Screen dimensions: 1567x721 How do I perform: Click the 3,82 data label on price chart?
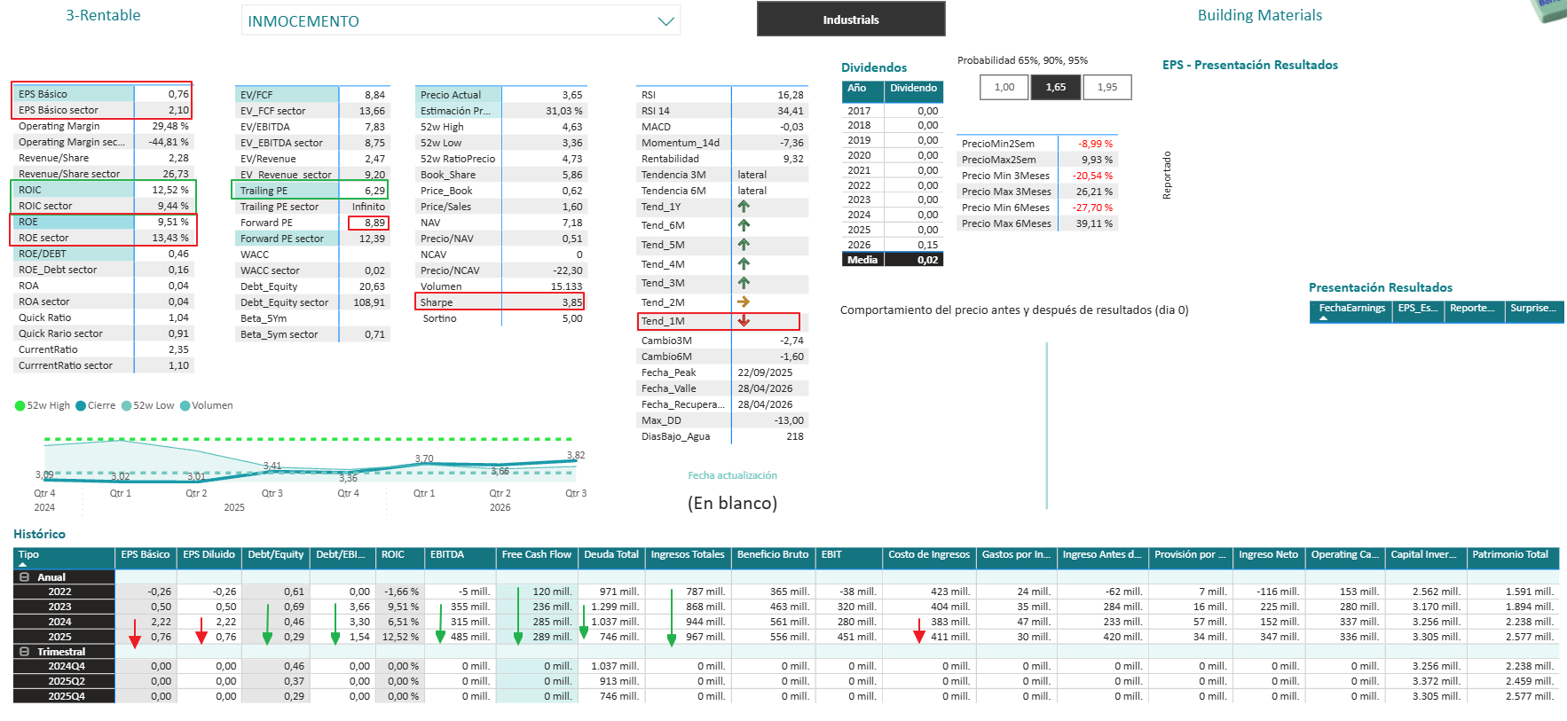point(576,455)
